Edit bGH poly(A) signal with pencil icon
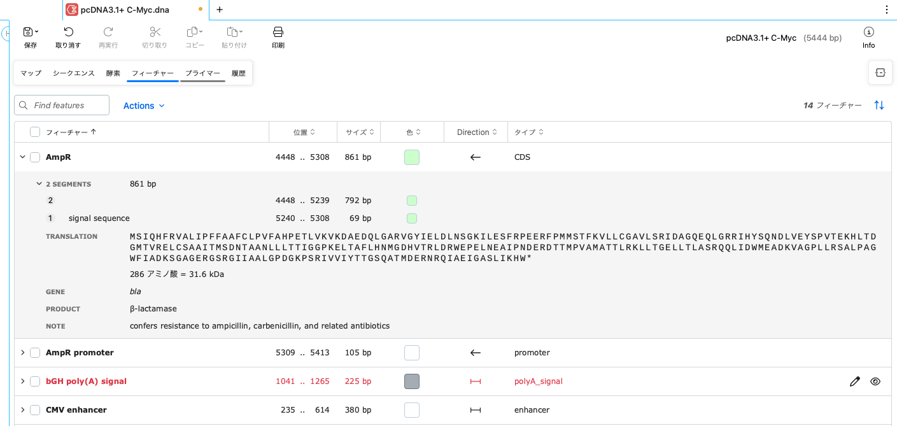This screenshot has height=426, width=897. click(854, 381)
